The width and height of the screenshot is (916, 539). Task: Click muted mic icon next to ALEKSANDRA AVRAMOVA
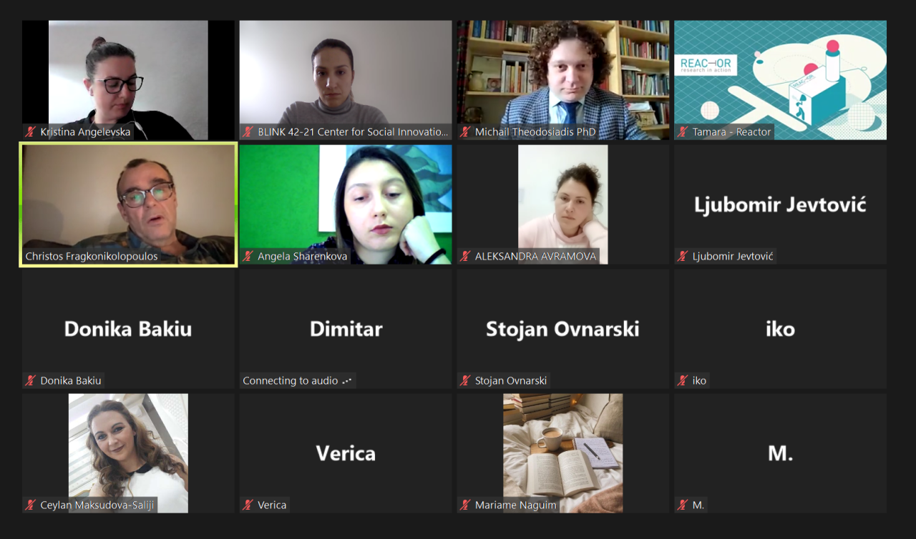pyautogui.click(x=466, y=256)
